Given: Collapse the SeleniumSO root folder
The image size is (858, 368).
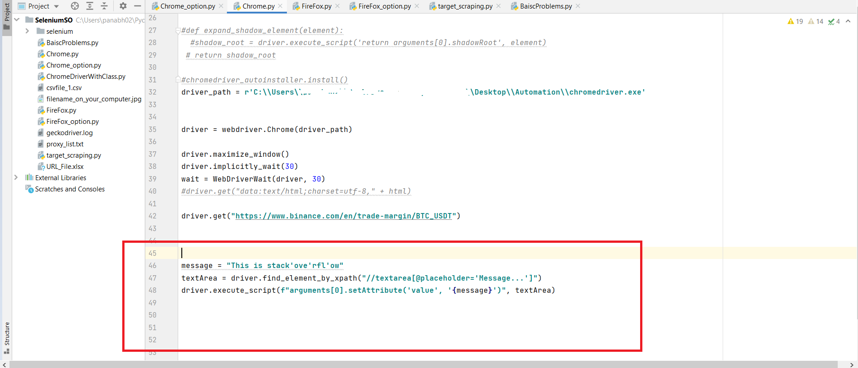Looking at the screenshot, I should click(17, 20).
